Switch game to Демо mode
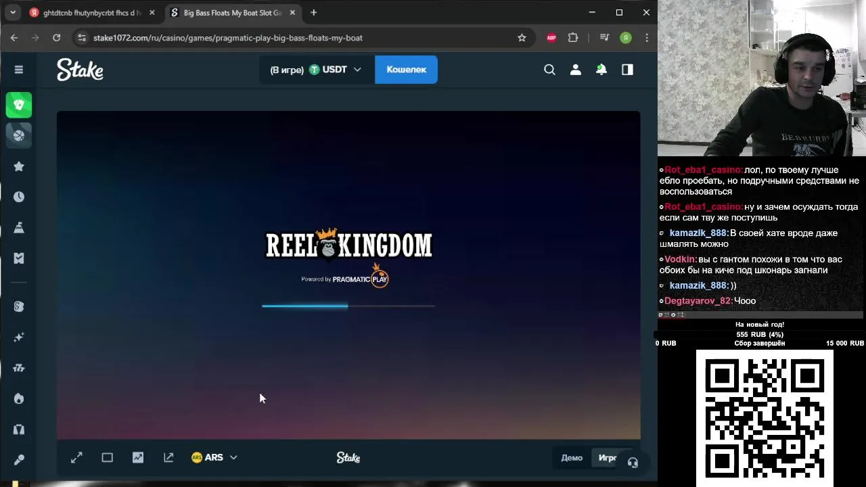The image size is (866, 487). coord(572,458)
